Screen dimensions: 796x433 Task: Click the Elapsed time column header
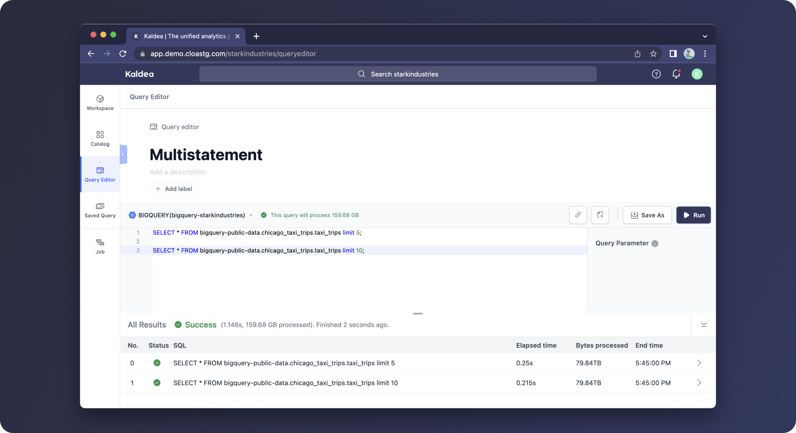pos(536,345)
